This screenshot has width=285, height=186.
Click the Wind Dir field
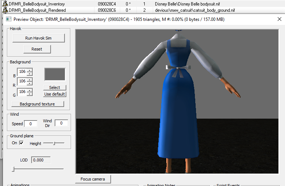coord(62,123)
